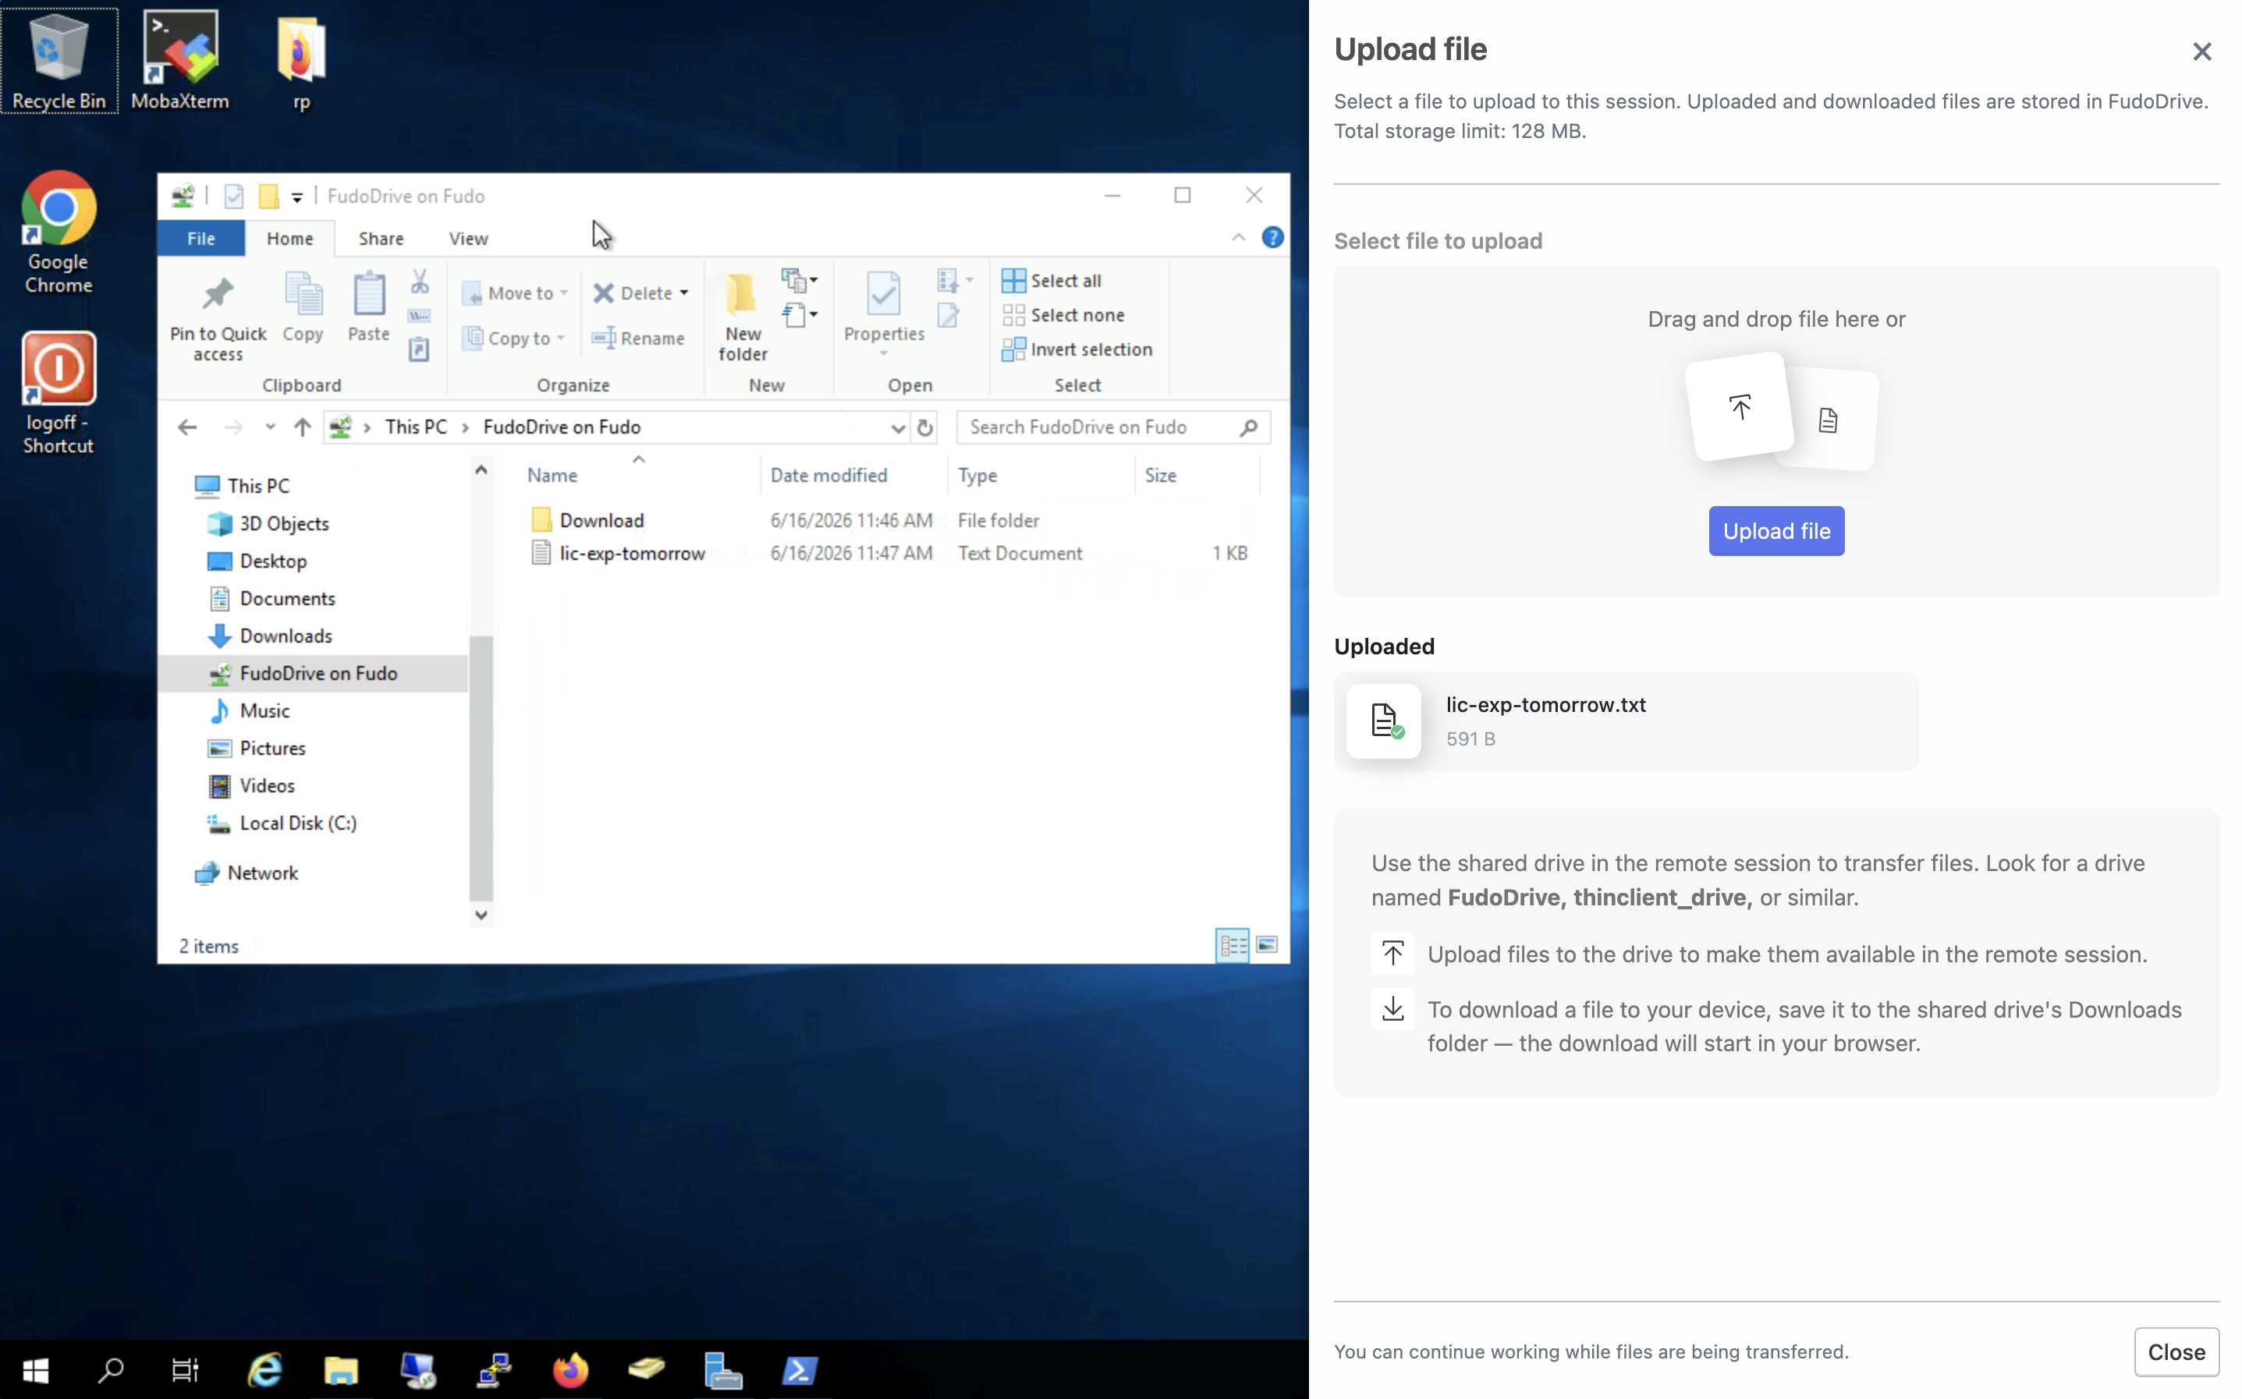The image size is (2242, 1399).
Task: Click the Cut scissors icon
Action: point(419,282)
